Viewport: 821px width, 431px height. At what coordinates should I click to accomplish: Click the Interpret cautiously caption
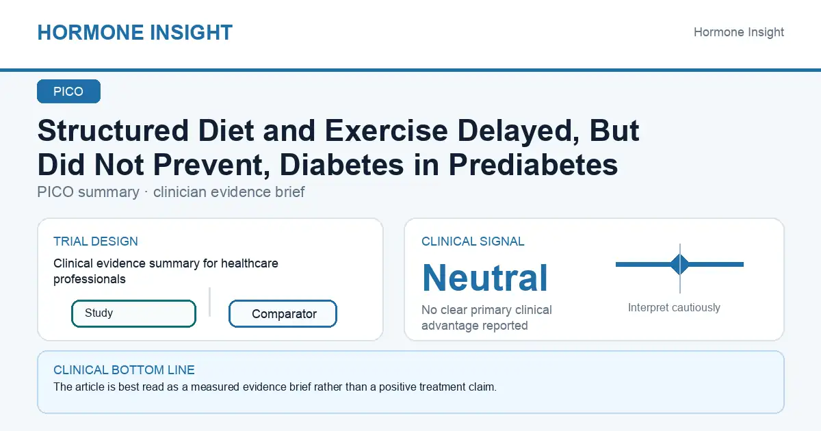(674, 308)
